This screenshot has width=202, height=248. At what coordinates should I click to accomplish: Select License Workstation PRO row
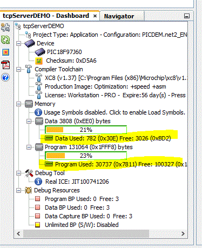[115, 95]
